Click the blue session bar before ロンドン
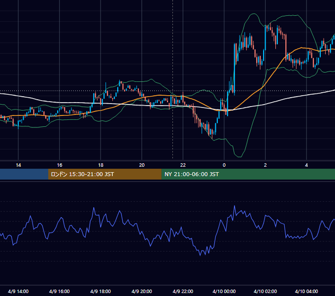This screenshot has width=335, height=296. 24,174
